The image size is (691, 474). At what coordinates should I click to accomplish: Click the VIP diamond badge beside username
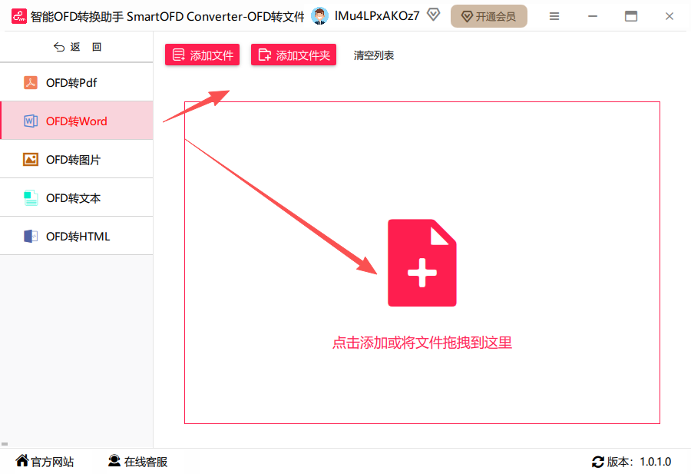click(x=434, y=15)
